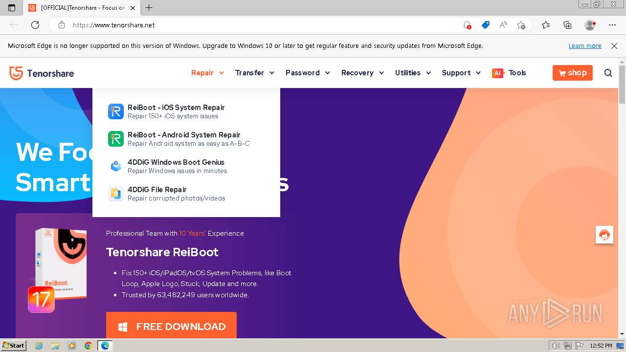Click the Windows Start button

(x=13, y=346)
